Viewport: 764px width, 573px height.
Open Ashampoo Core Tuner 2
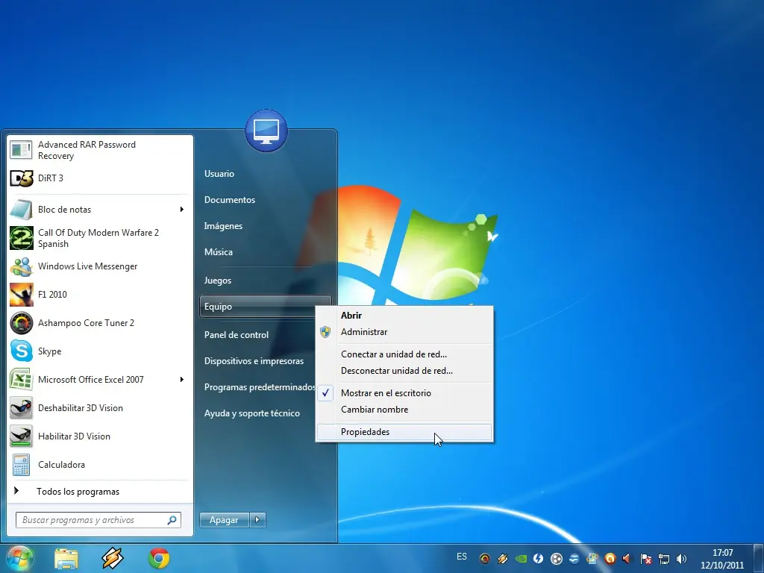point(100,323)
